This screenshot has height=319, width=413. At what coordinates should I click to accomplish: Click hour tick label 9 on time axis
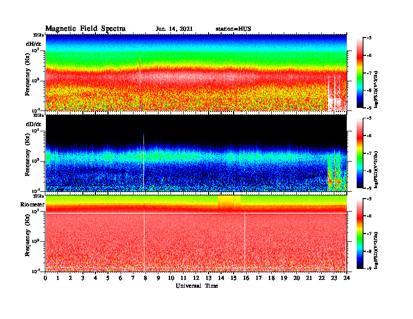click(159, 278)
